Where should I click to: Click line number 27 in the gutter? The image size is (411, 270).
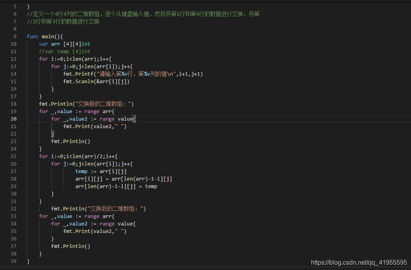(13, 171)
